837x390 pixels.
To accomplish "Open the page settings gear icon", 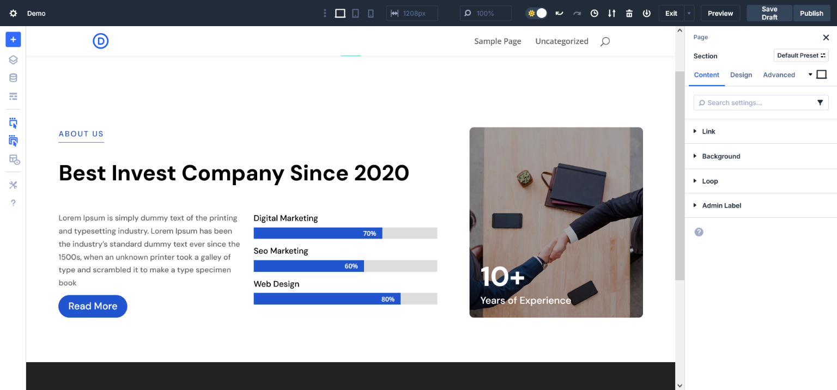I will click(13, 13).
